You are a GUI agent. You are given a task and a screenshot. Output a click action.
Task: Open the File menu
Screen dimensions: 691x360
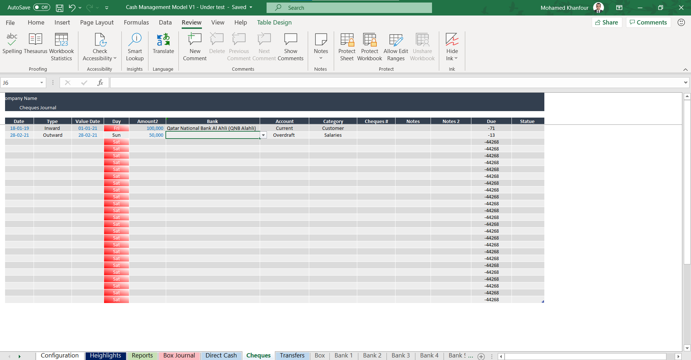10,23
